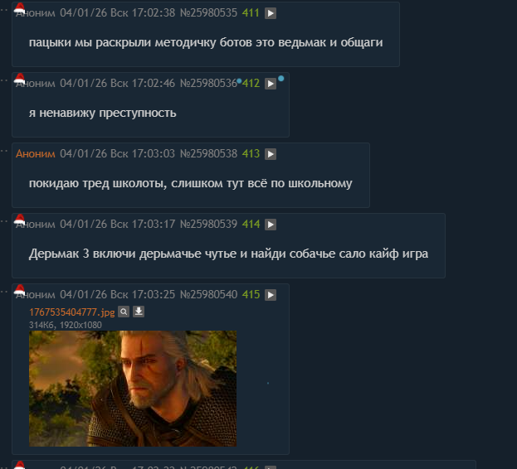The image size is (517, 469).
Task: Download the 1767535404777.jpg attachment
Action: point(139,312)
